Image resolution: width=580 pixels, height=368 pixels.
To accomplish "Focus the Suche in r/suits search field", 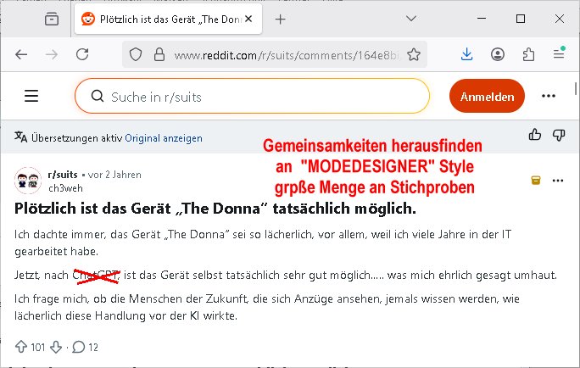I will tap(254, 97).
